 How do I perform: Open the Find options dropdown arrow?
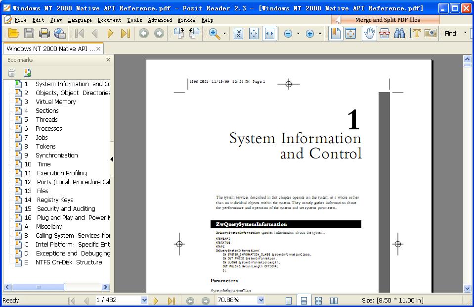click(465, 33)
